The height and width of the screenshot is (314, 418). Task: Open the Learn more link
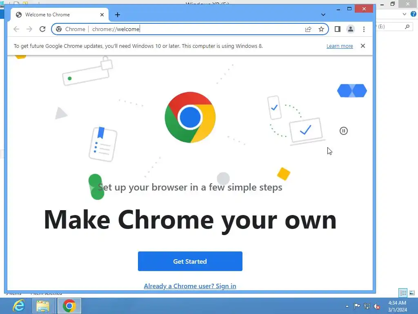[x=340, y=46]
